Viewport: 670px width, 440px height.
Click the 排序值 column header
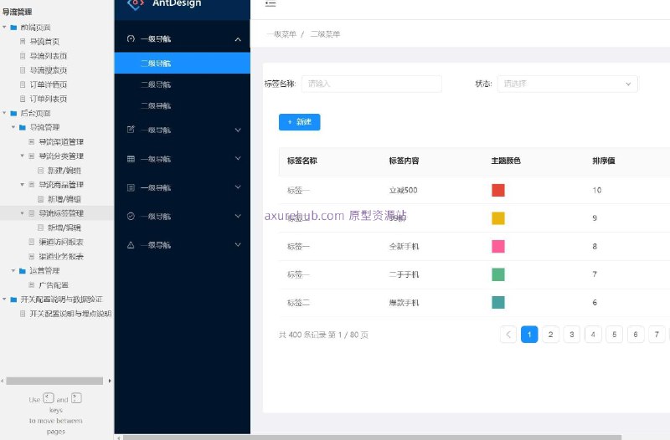point(603,161)
